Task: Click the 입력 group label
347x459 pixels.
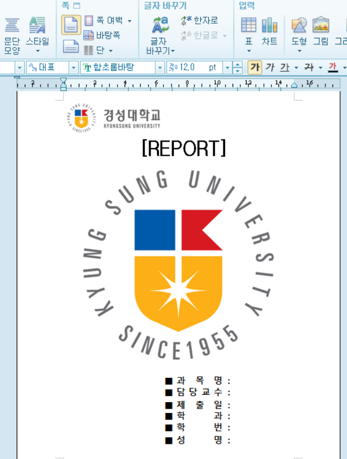Action: (x=247, y=5)
